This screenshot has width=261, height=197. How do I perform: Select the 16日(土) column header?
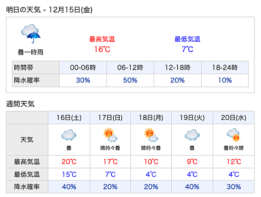[69, 118]
